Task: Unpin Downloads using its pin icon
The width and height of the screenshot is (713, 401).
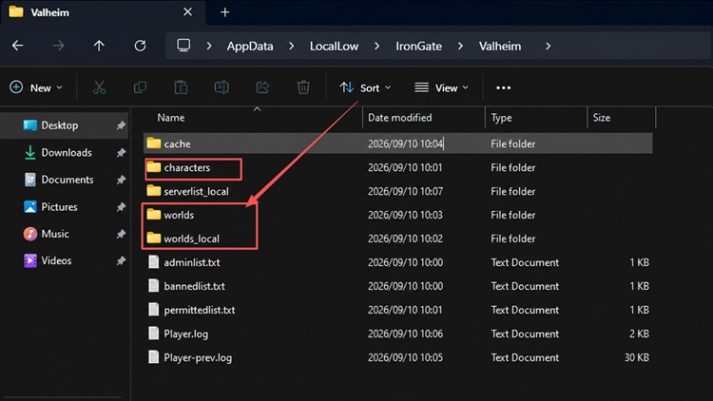Action: pos(121,153)
